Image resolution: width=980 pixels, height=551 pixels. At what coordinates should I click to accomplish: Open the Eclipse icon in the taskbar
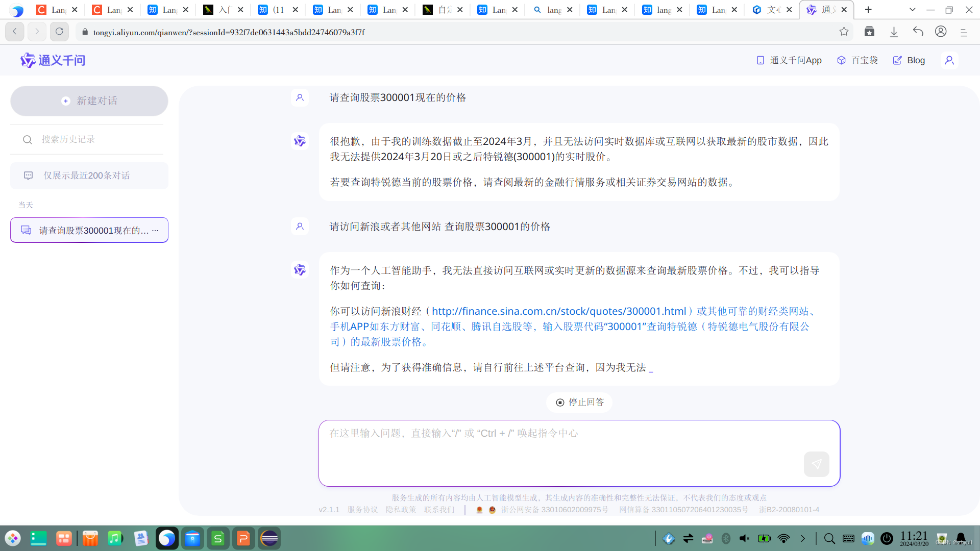269,538
